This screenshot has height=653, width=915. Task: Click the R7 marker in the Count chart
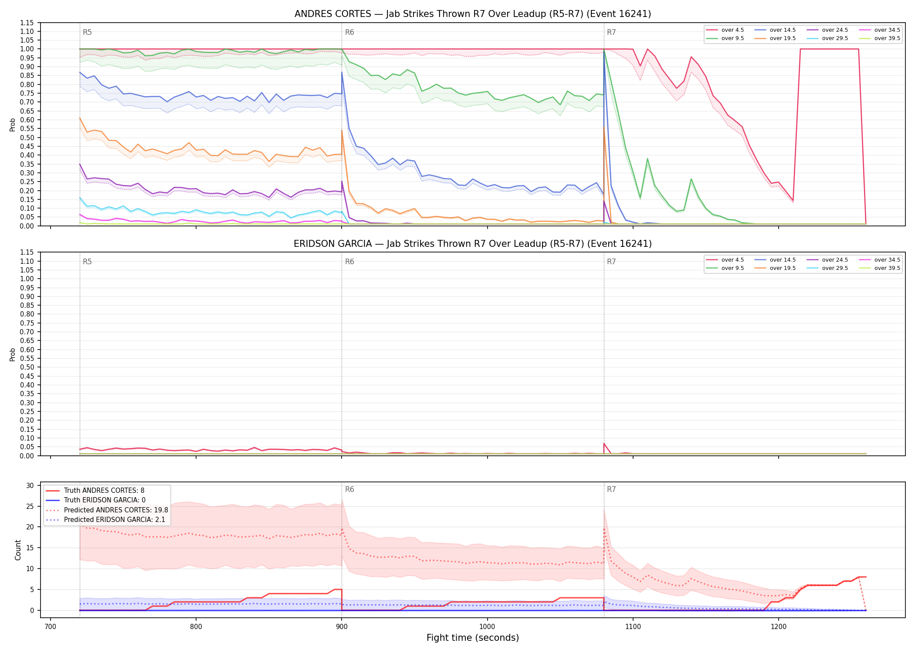point(611,489)
